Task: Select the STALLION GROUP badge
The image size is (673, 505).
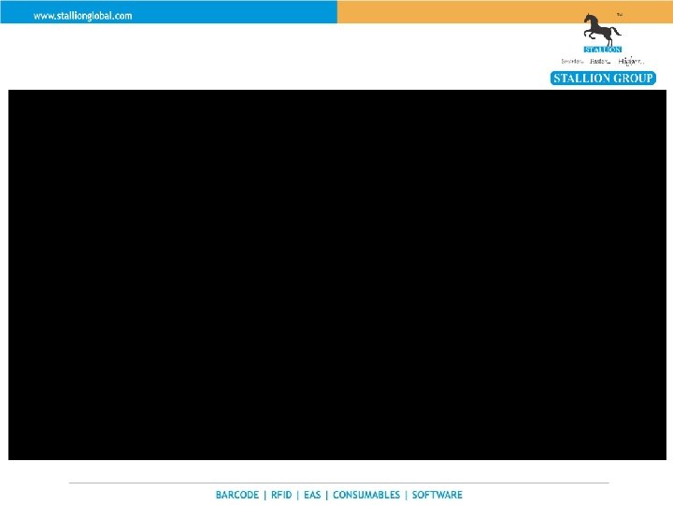Action: (x=603, y=79)
